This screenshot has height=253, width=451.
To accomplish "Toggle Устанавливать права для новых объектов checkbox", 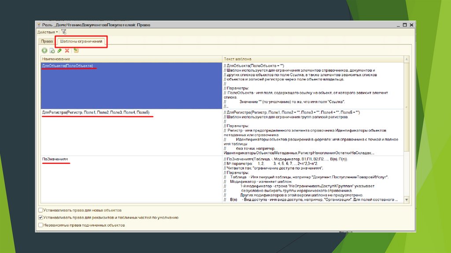I will pyautogui.click(x=41, y=210).
